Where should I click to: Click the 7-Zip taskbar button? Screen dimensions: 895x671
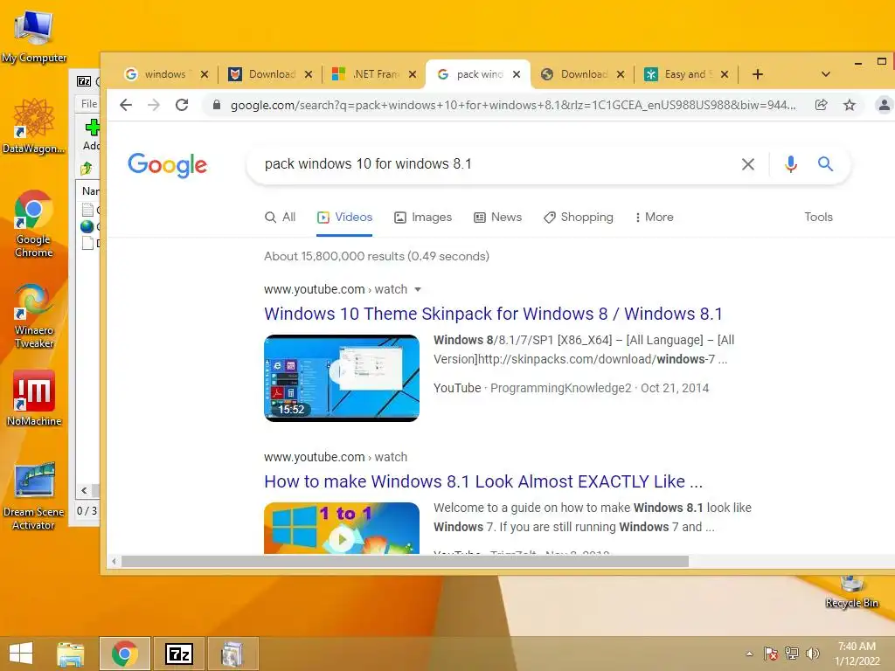[179, 654]
